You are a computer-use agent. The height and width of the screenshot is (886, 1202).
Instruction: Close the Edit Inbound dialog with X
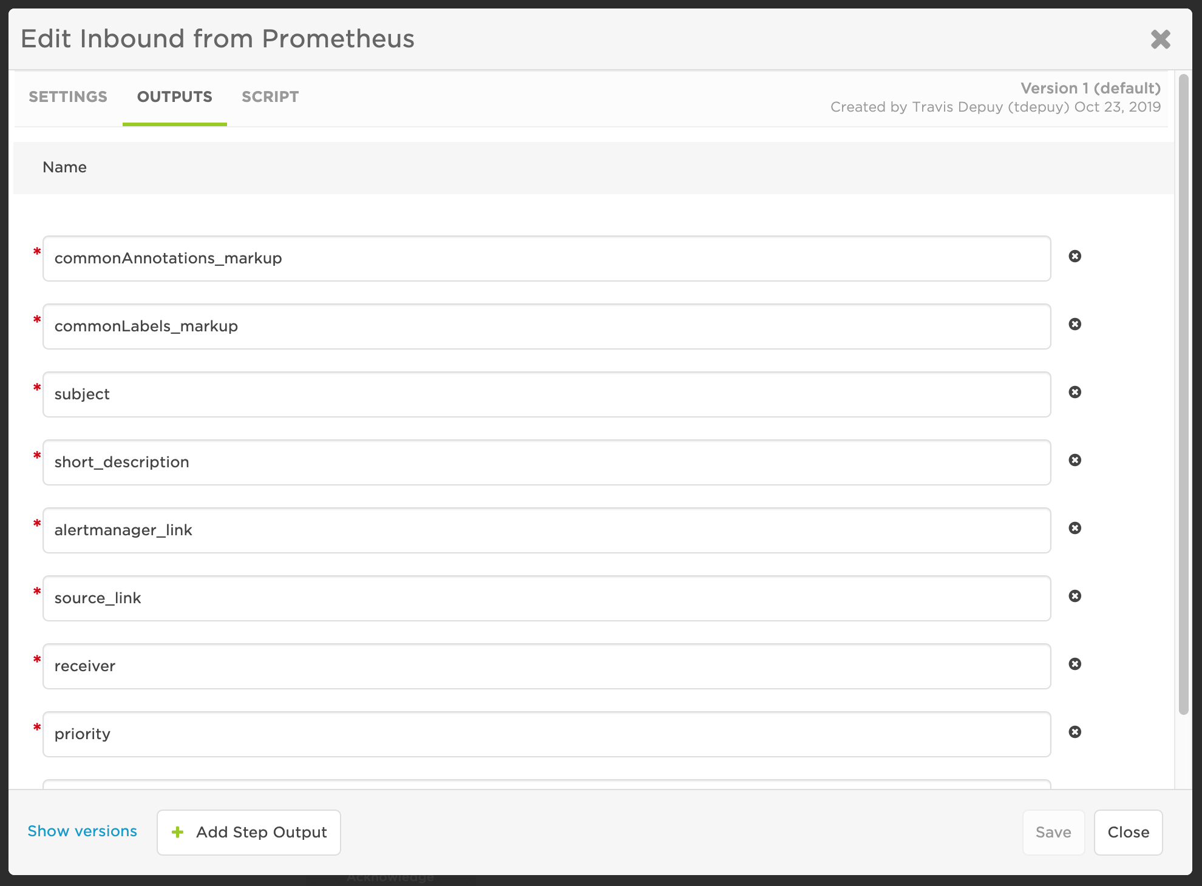click(x=1160, y=39)
